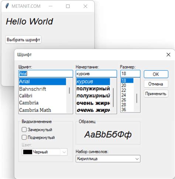Select курсив in the style list
Viewport: 175px width, 179px height.
[93, 81]
